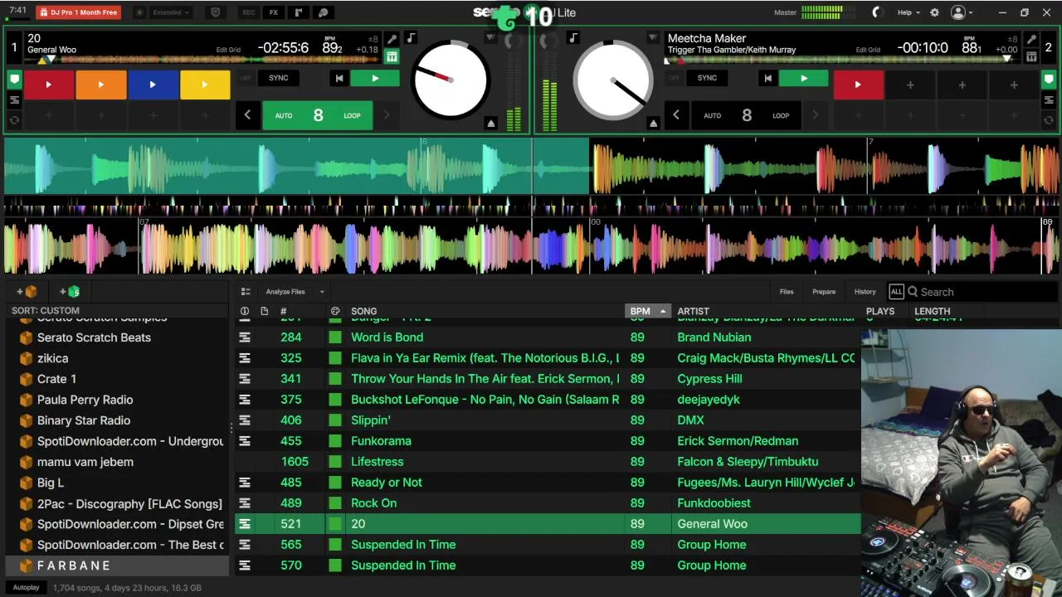This screenshot has width=1062, height=597.
Task: Click Analyze Files button
Action: point(285,292)
